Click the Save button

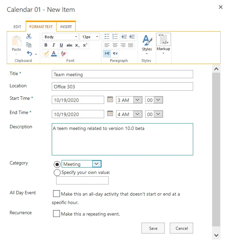tap(153, 228)
